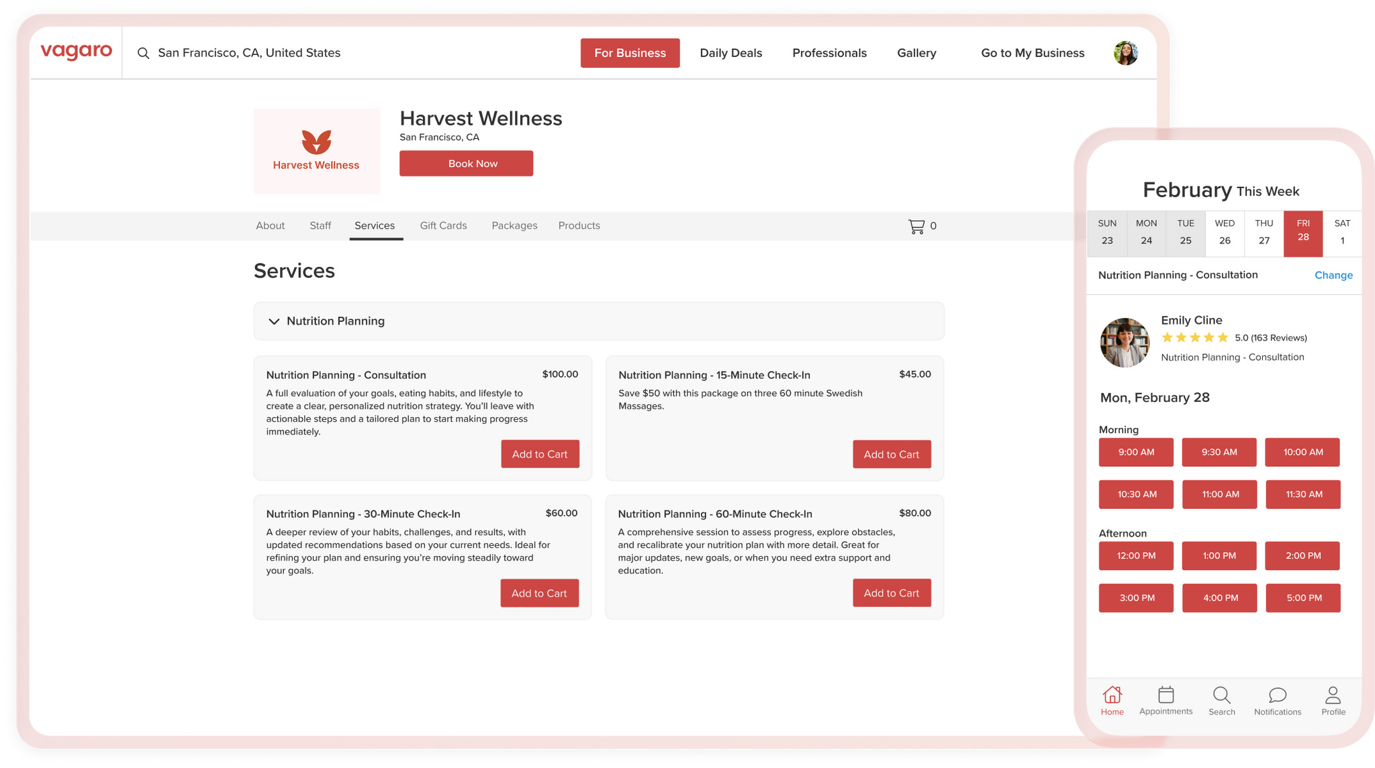Click the location search field

coord(249,53)
